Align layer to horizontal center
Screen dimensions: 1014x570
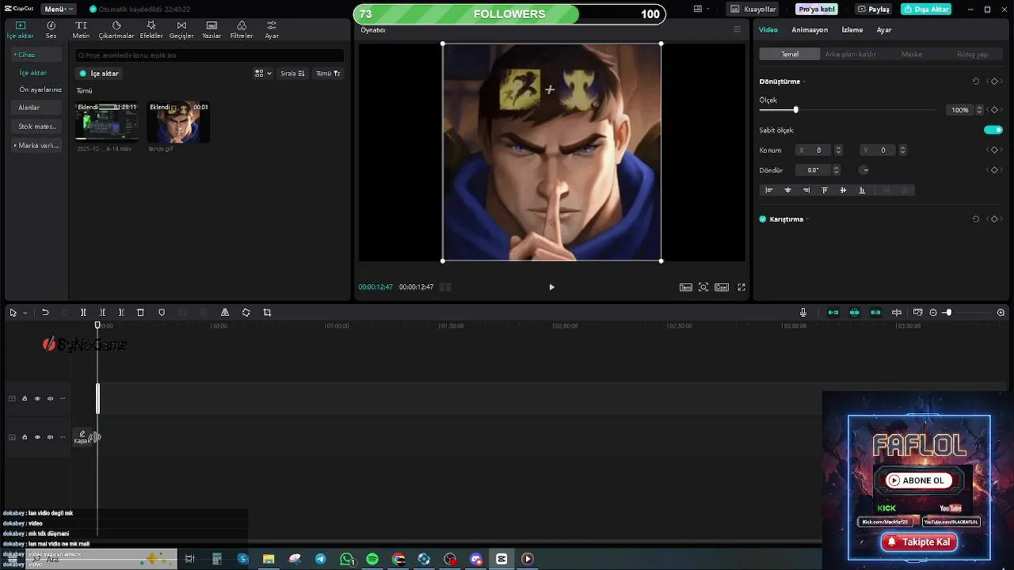point(787,190)
